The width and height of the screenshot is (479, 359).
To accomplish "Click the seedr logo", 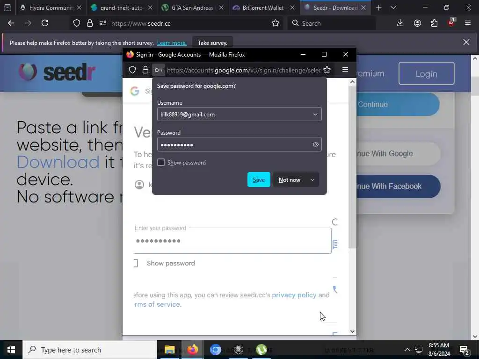I will pos(57,72).
